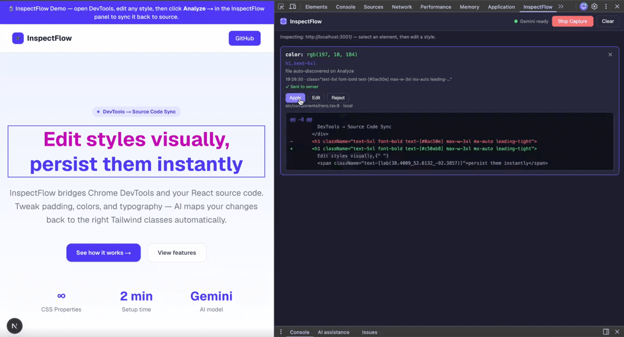Click the Gemini ready status indicator
Viewport: 624px width, 337px height.
531,21
